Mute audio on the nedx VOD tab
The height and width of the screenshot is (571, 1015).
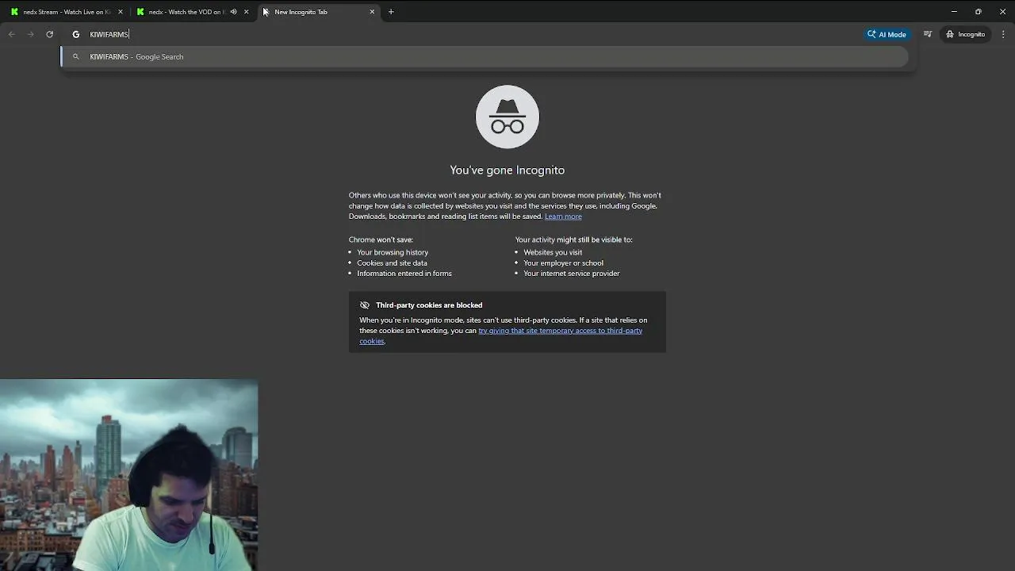click(233, 12)
